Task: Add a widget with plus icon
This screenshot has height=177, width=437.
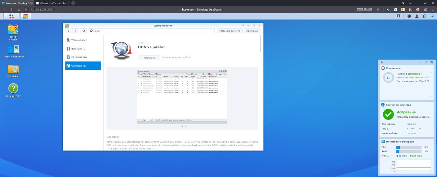Action: (381, 62)
